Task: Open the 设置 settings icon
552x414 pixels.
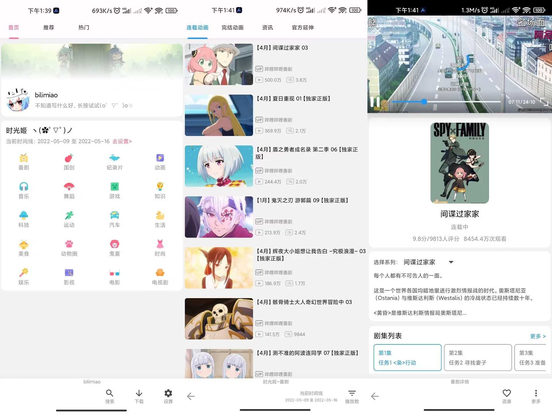Action: point(168,396)
